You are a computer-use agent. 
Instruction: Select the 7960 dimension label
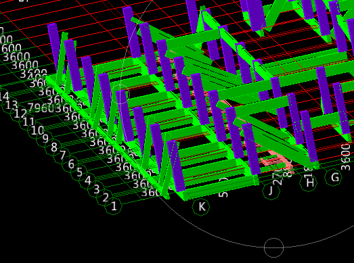click(x=41, y=108)
